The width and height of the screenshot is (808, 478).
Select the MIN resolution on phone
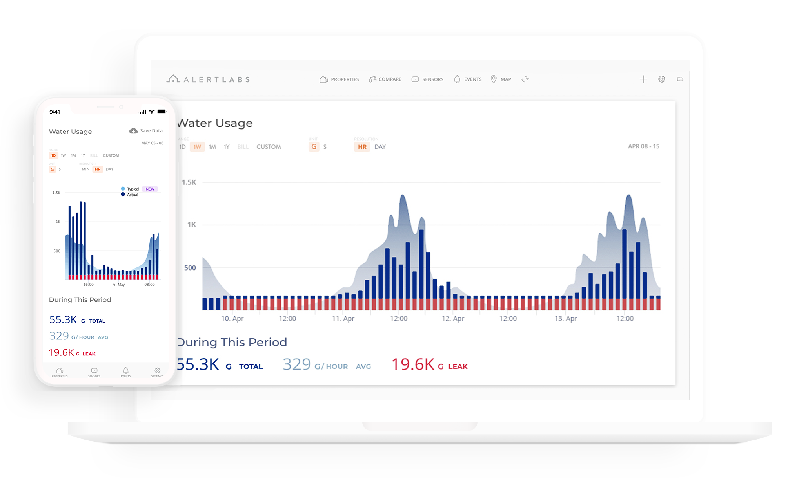pyautogui.click(x=85, y=169)
